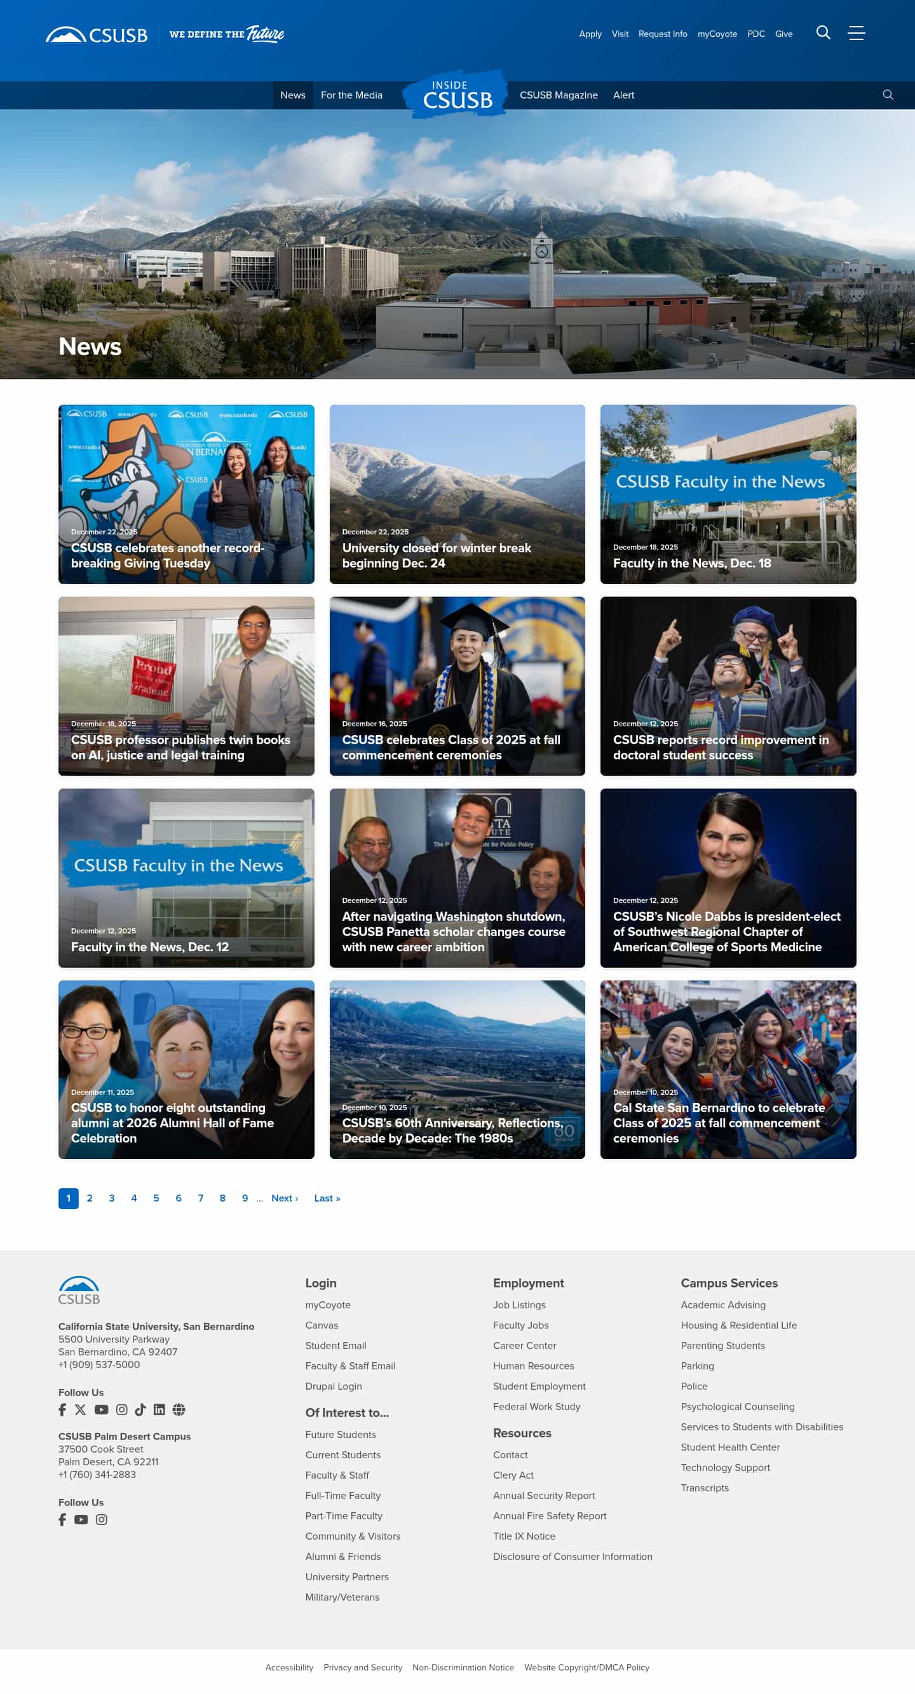The width and height of the screenshot is (915, 1694).
Task: Open the Student Email footer link
Action: pyautogui.click(x=335, y=1345)
